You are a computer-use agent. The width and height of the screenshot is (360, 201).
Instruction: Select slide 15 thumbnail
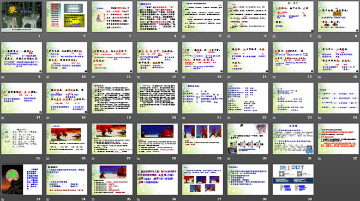[293, 57]
